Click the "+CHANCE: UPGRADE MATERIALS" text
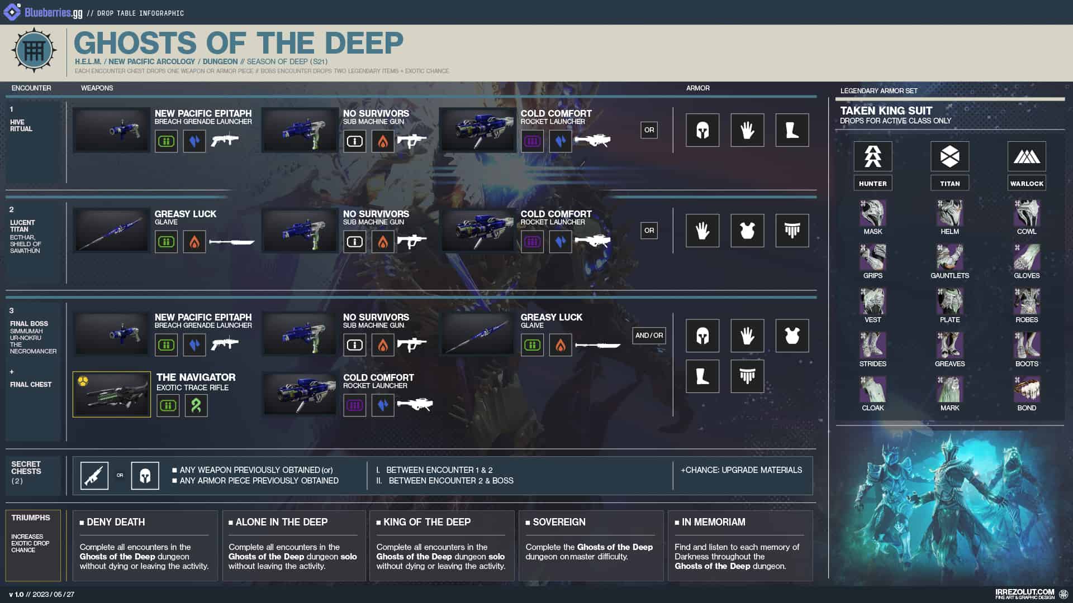This screenshot has height=603, width=1073. point(741,470)
